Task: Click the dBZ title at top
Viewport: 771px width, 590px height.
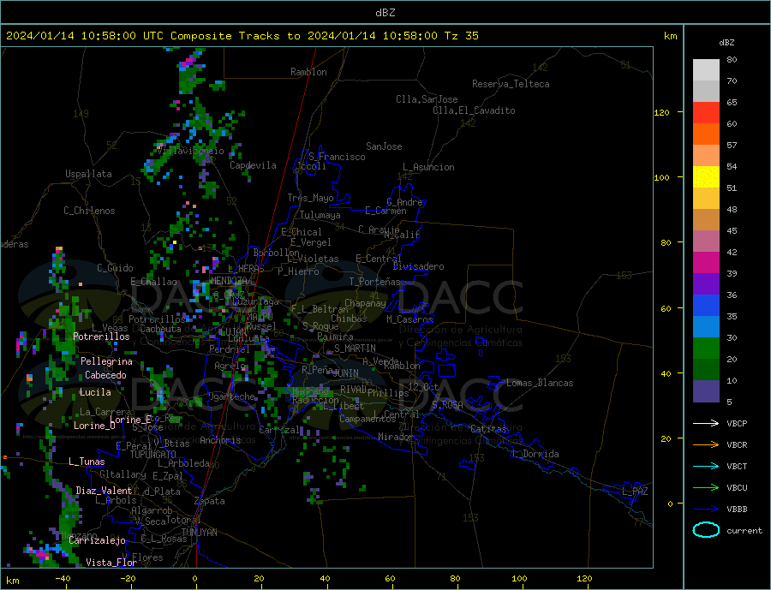Action: [x=385, y=13]
